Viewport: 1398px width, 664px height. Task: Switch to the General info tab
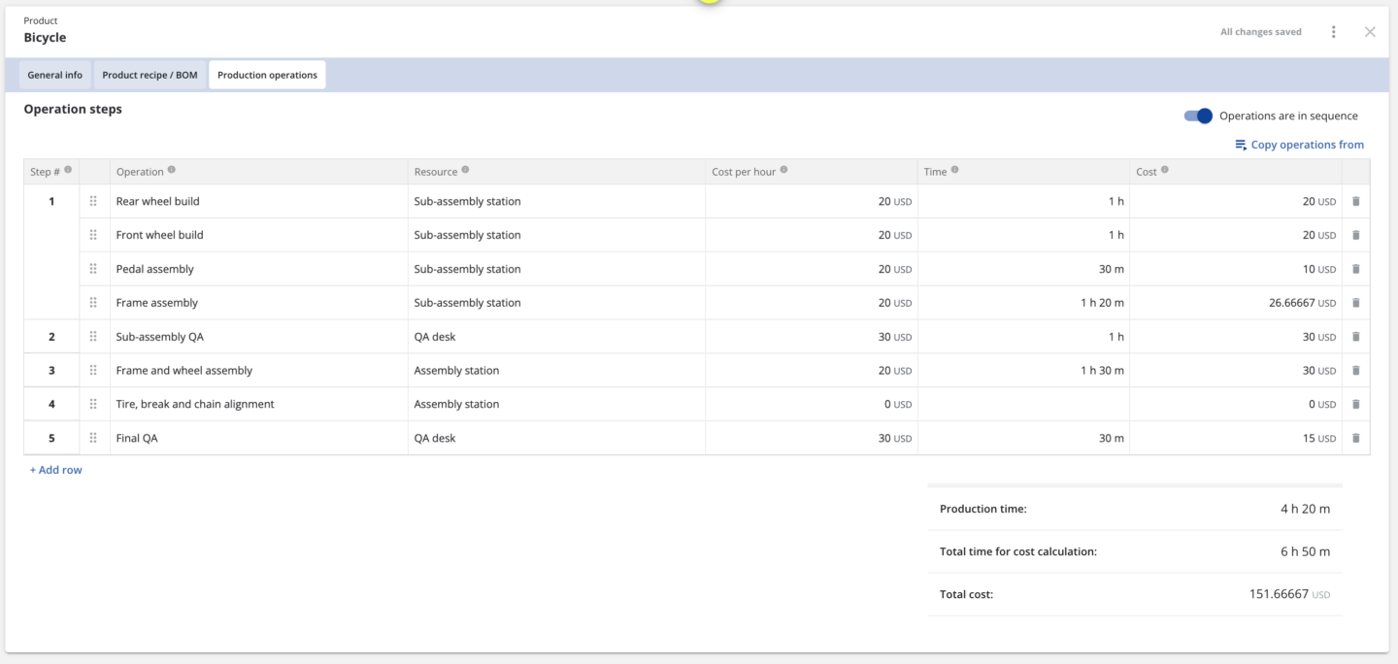(54, 75)
